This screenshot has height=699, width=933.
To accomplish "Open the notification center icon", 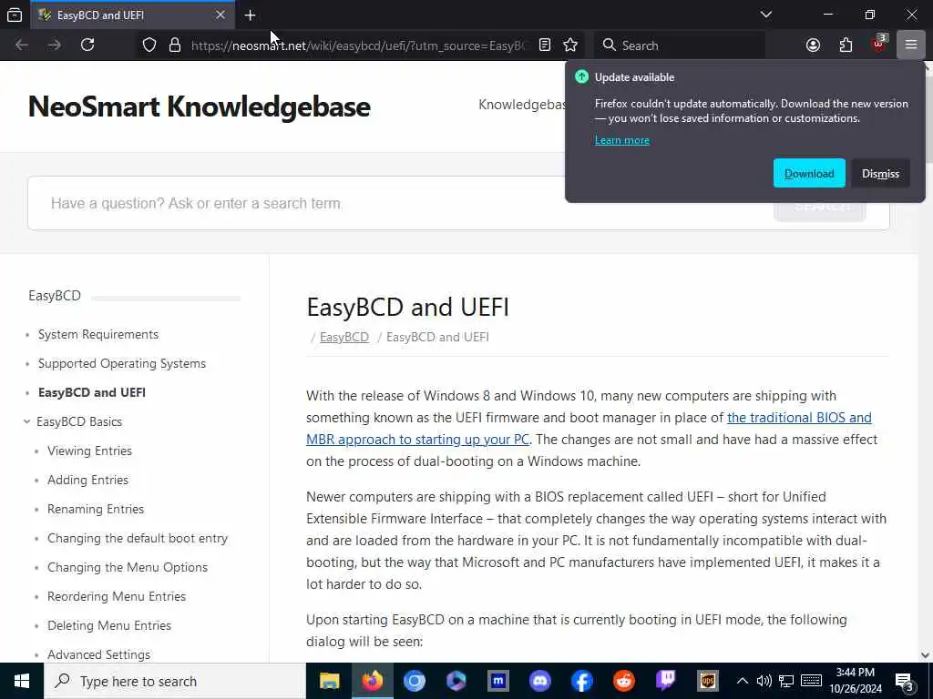I will (x=905, y=682).
